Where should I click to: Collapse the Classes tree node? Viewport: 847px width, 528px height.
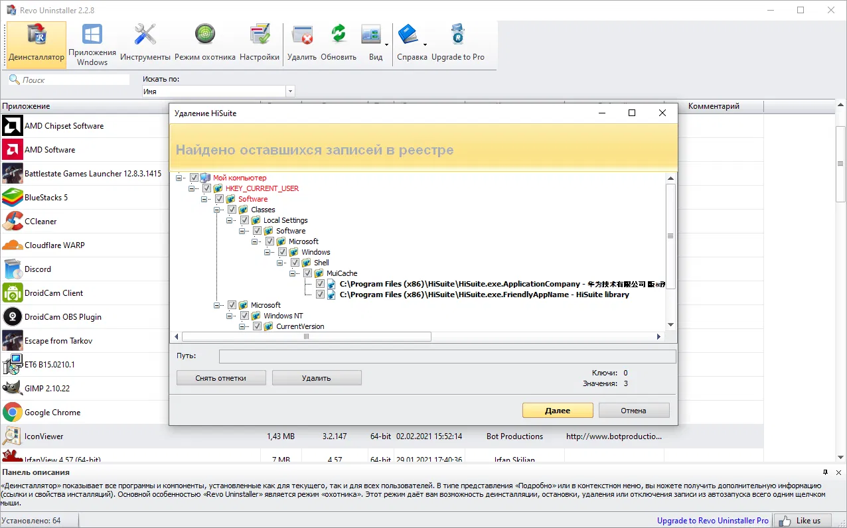point(217,210)
